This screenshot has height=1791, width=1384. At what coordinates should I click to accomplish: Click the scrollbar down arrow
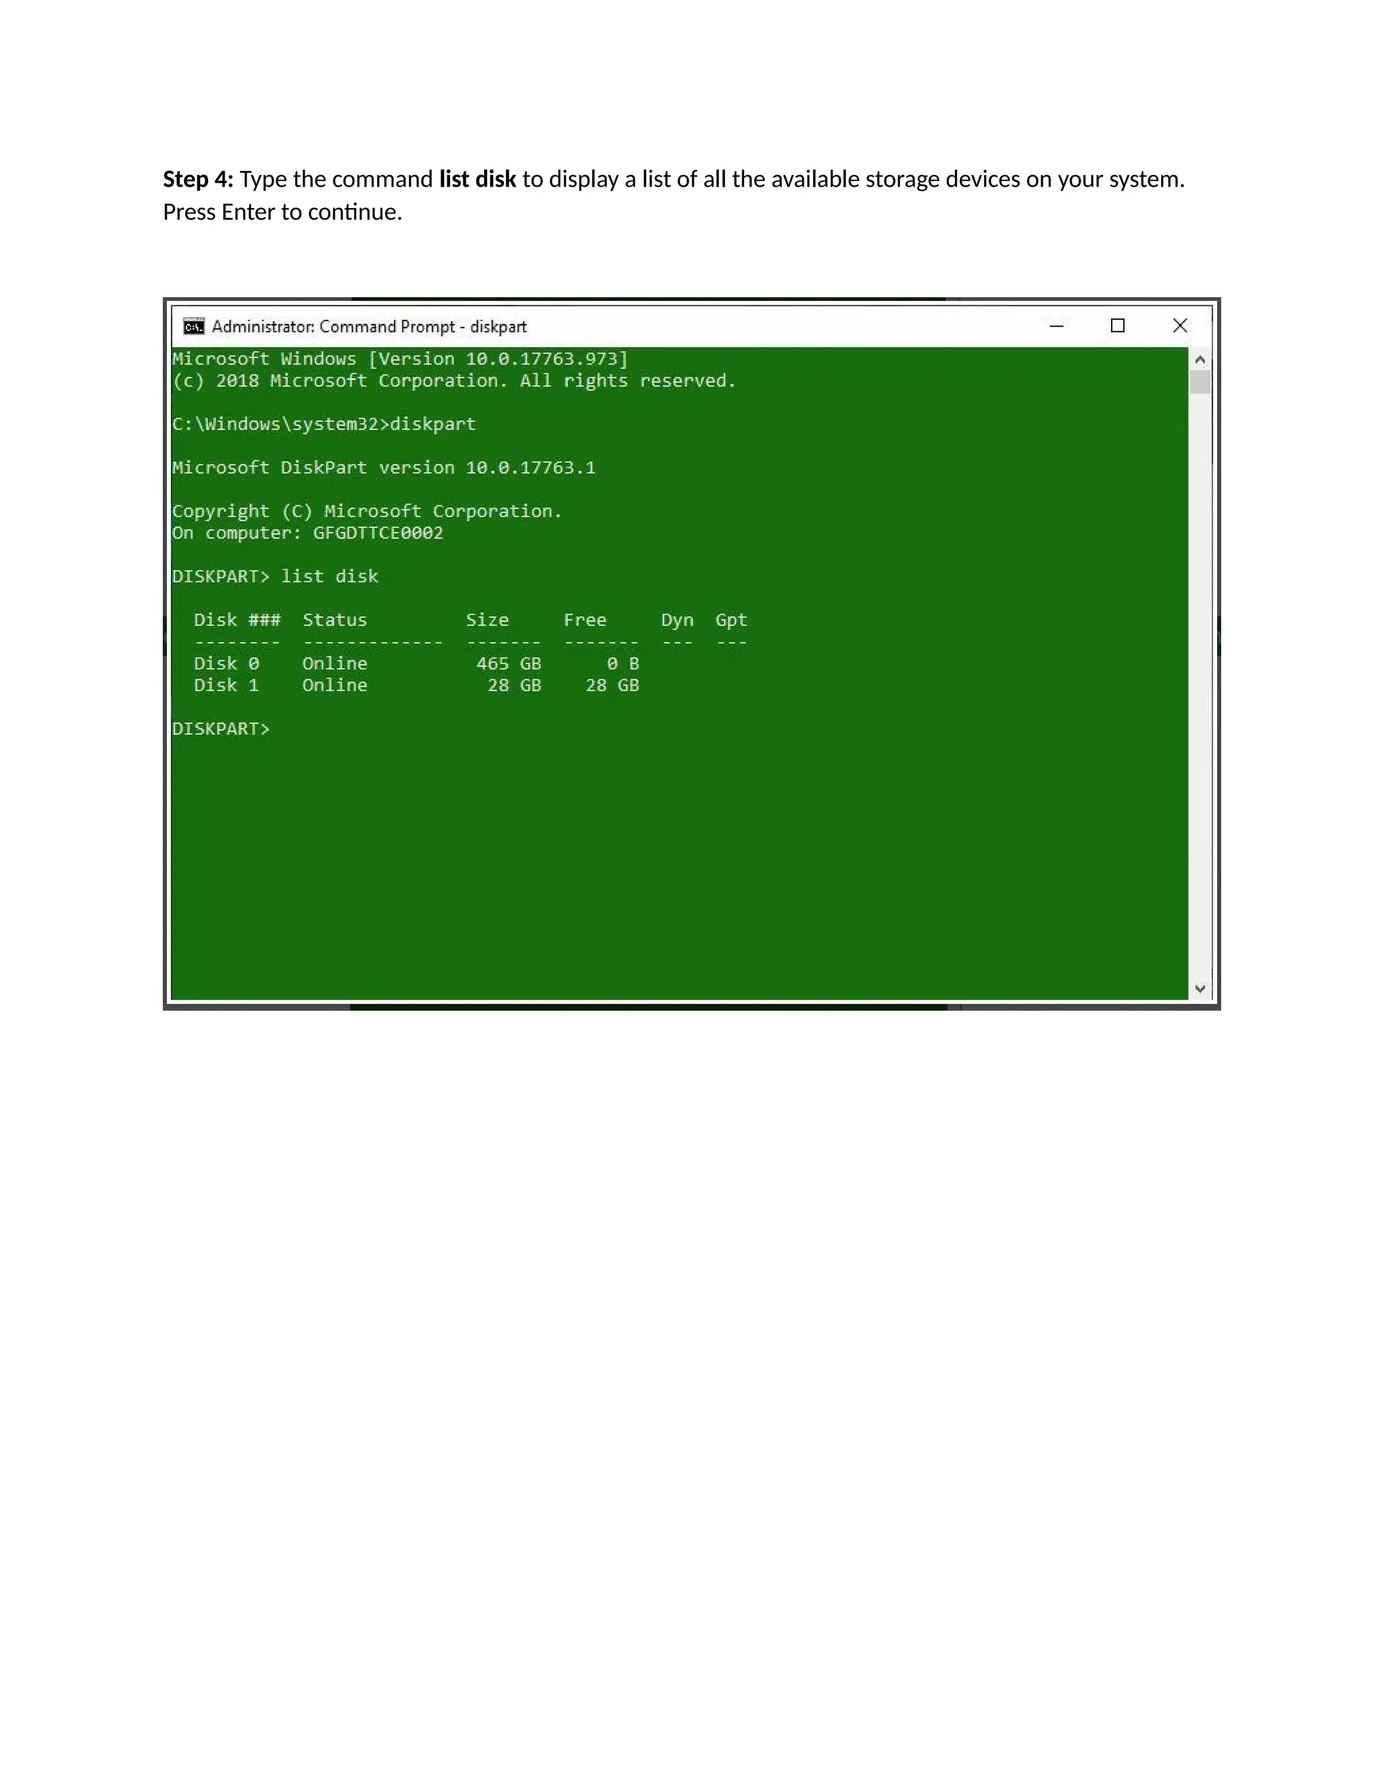(1200, 988)
